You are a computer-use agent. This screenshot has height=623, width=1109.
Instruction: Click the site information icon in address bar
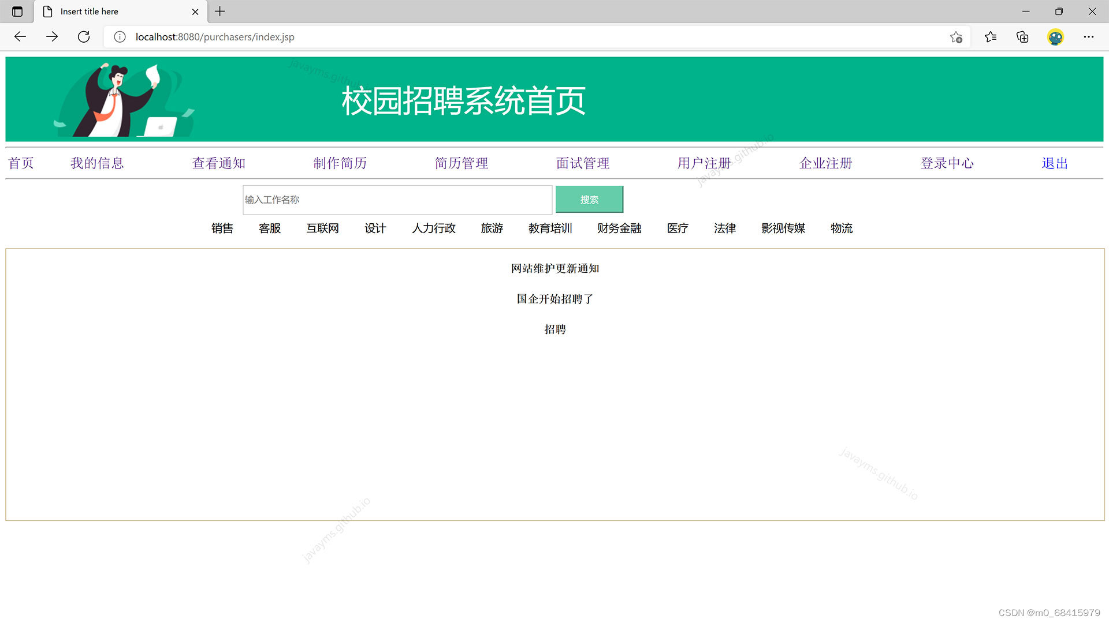[x=120, y=36]
